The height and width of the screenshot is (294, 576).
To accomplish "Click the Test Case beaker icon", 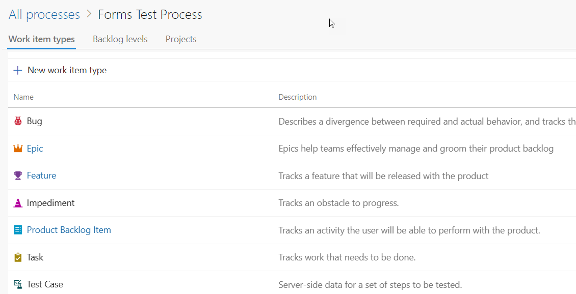I will tap(18, 284).
